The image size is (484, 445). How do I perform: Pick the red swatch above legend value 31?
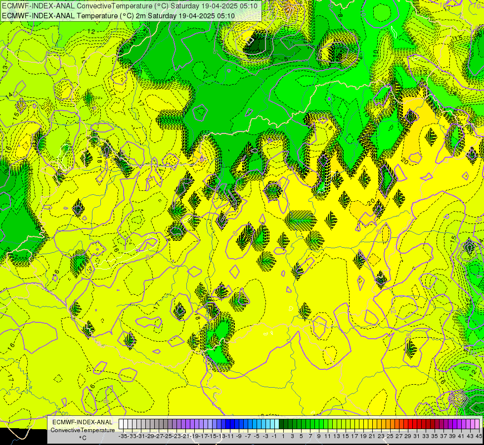pos(415,424)
